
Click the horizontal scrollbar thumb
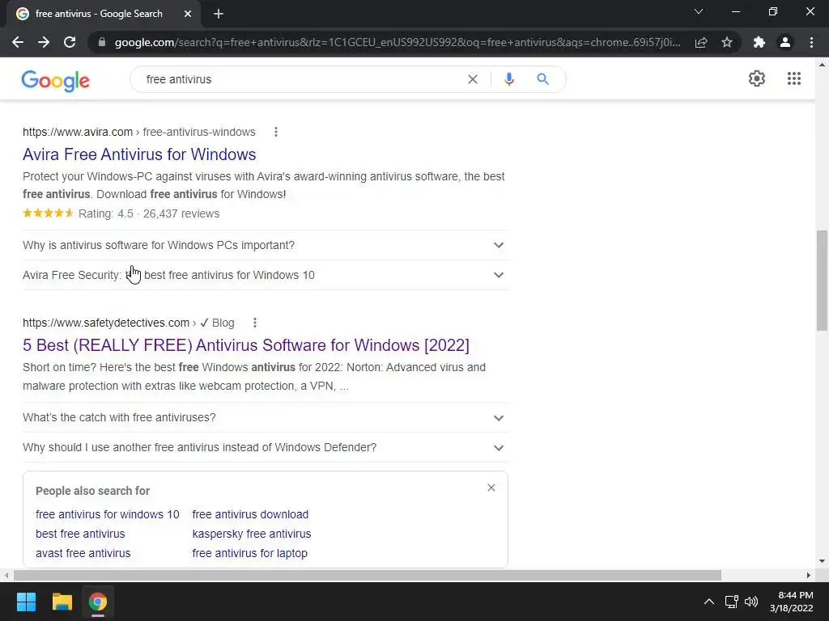pos(368,575)
